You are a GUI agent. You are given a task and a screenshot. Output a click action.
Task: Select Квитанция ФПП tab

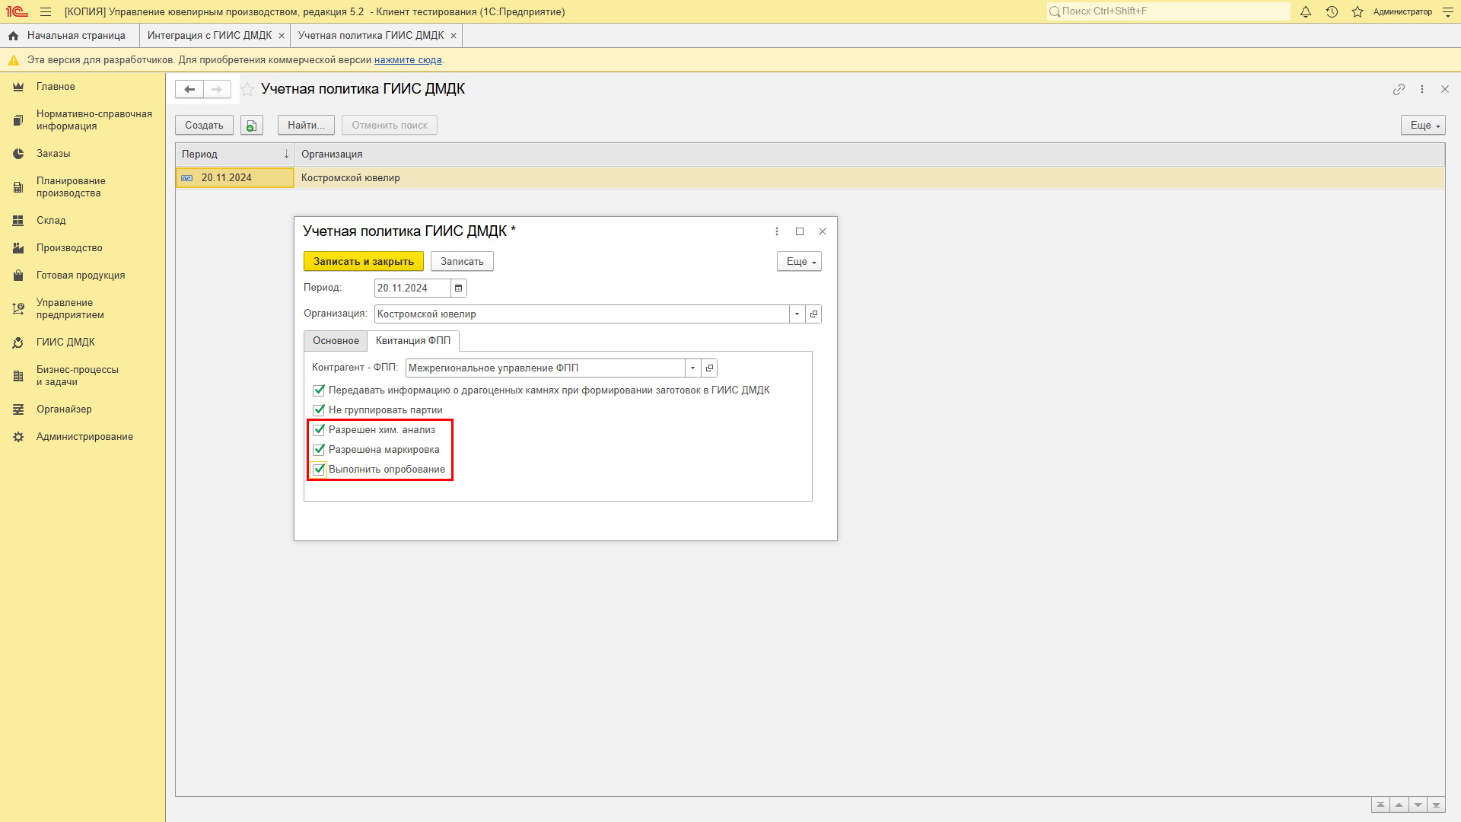coord(413,341)
